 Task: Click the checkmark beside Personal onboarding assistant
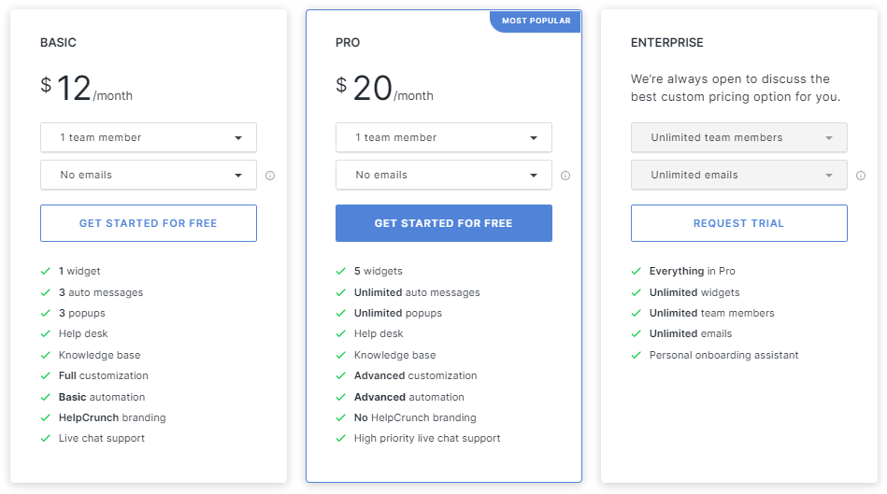(x=636, y=355)
